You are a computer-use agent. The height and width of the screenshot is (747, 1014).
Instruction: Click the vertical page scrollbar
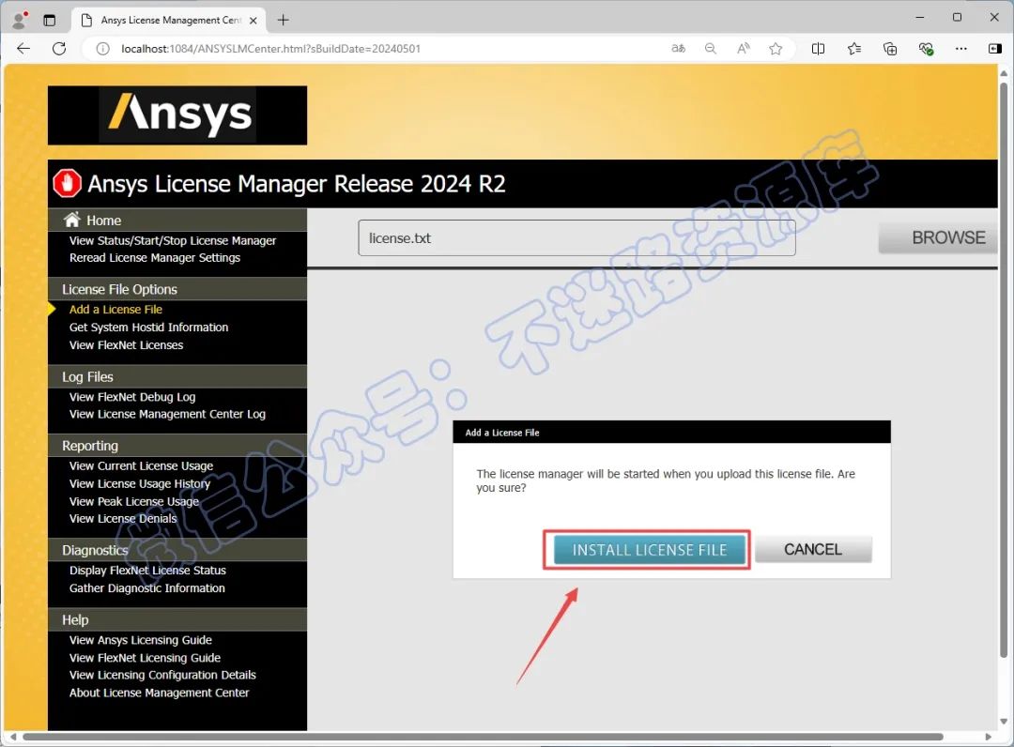pyautogui.click(x=1004, y=372)
